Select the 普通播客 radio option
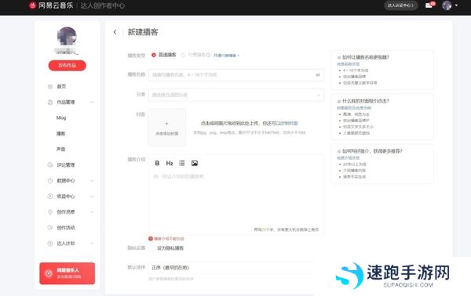 tap(154, 55)
